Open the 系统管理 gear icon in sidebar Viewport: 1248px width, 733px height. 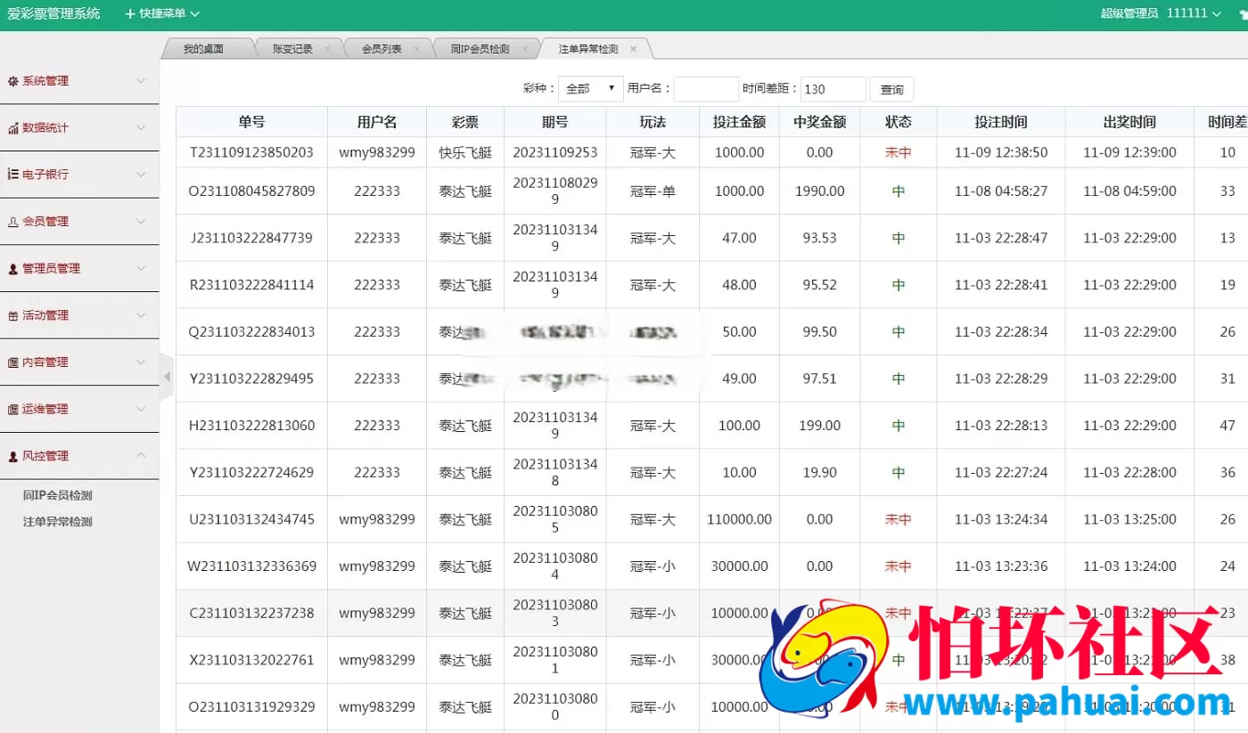click(x=12, y=80)
